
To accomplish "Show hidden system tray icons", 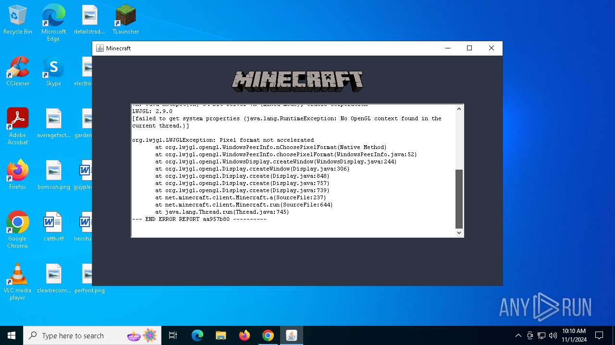I will (x=518, y=335).
